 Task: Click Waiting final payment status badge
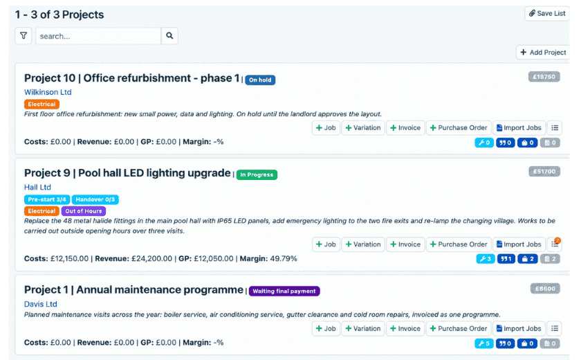(284, 291)
